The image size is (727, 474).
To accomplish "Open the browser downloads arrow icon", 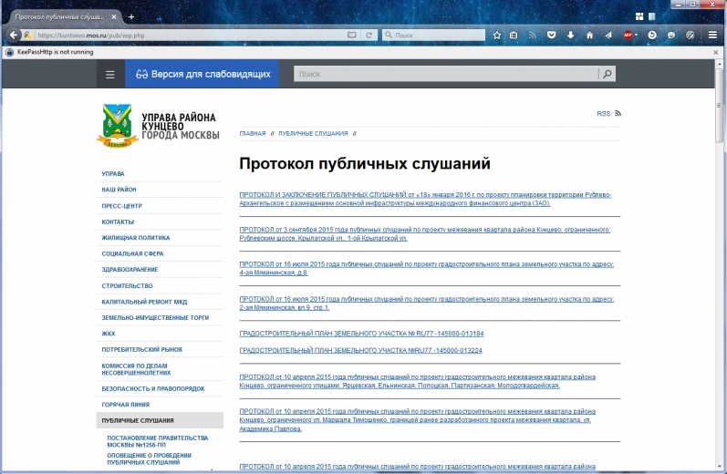I will [x=570, y=35].
